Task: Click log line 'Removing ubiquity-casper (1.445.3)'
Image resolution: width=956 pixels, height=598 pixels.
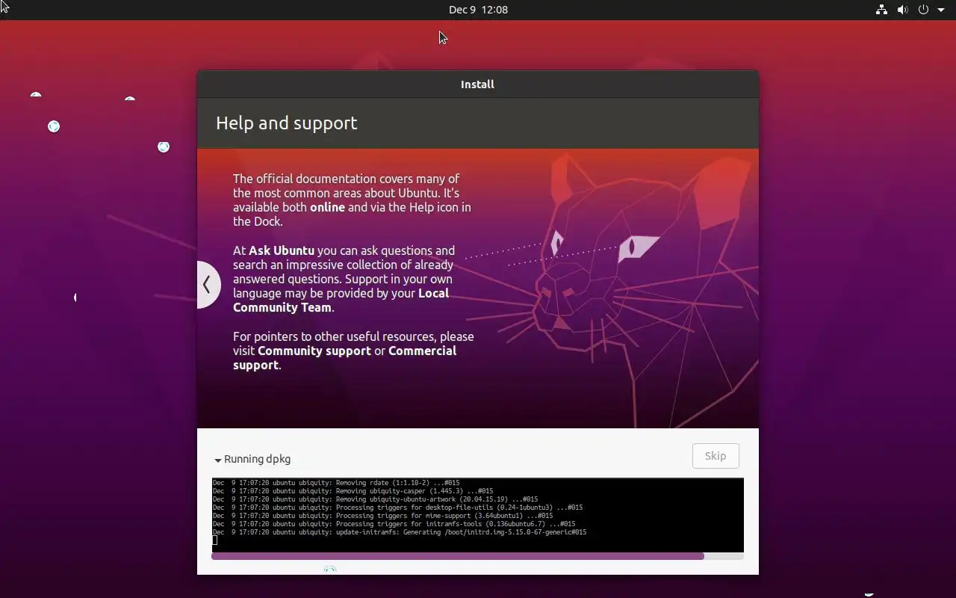Action: pyautogui.click(x=353, y=491)
